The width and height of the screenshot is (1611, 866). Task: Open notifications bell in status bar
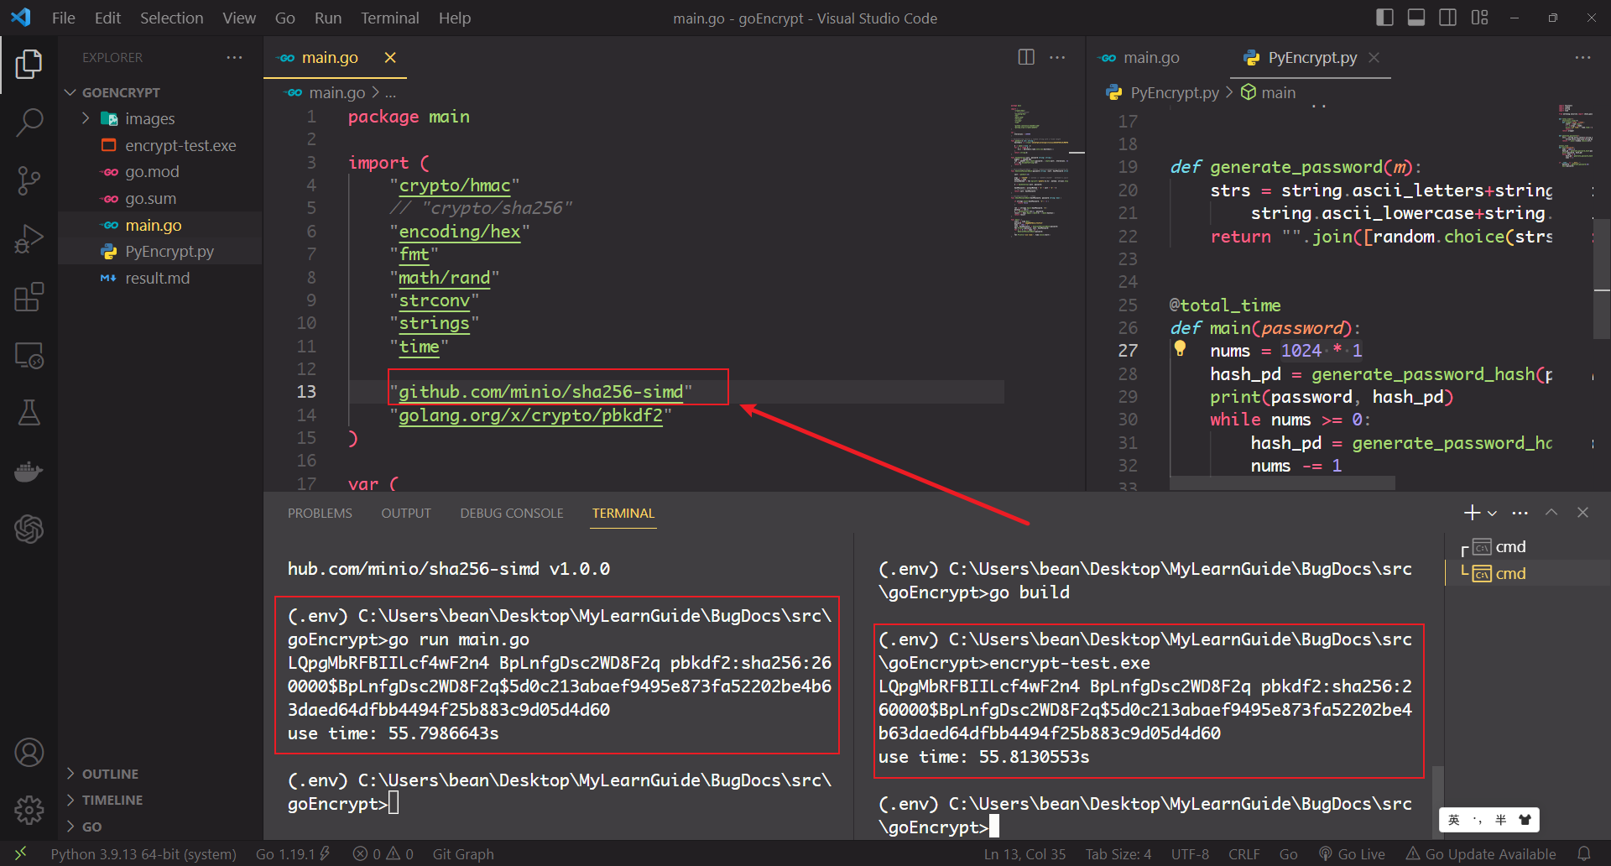[1584, 853]
